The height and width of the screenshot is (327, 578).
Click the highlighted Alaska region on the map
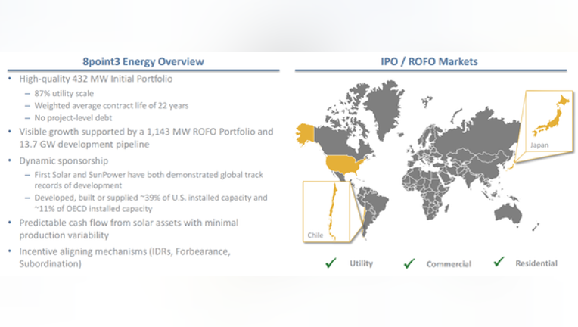[305, 135]
